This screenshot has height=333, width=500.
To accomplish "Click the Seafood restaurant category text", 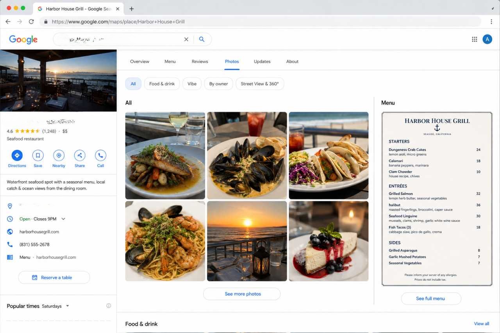I will [25, 139].
